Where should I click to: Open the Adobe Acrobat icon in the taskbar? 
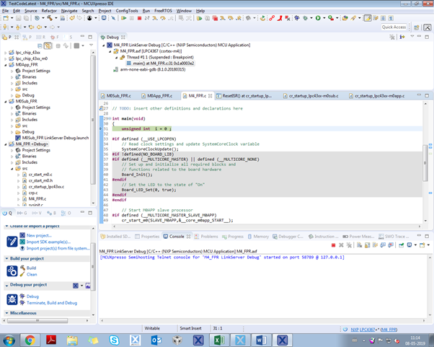[52, 339]
